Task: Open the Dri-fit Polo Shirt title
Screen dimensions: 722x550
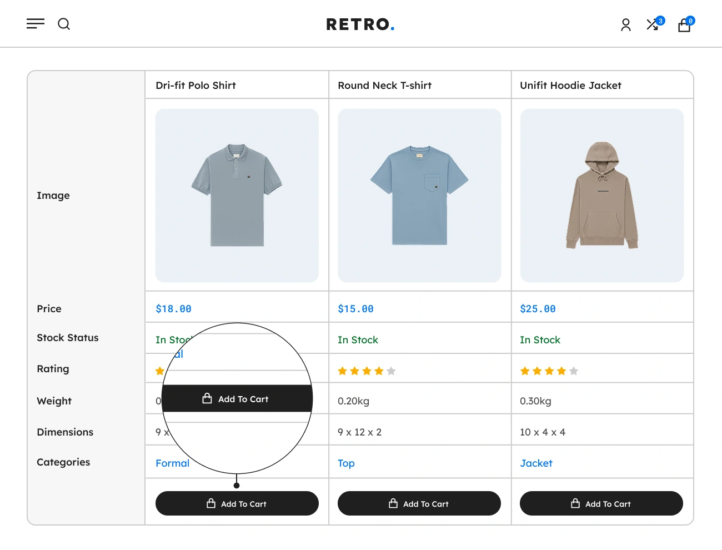Action: point(195,86)
